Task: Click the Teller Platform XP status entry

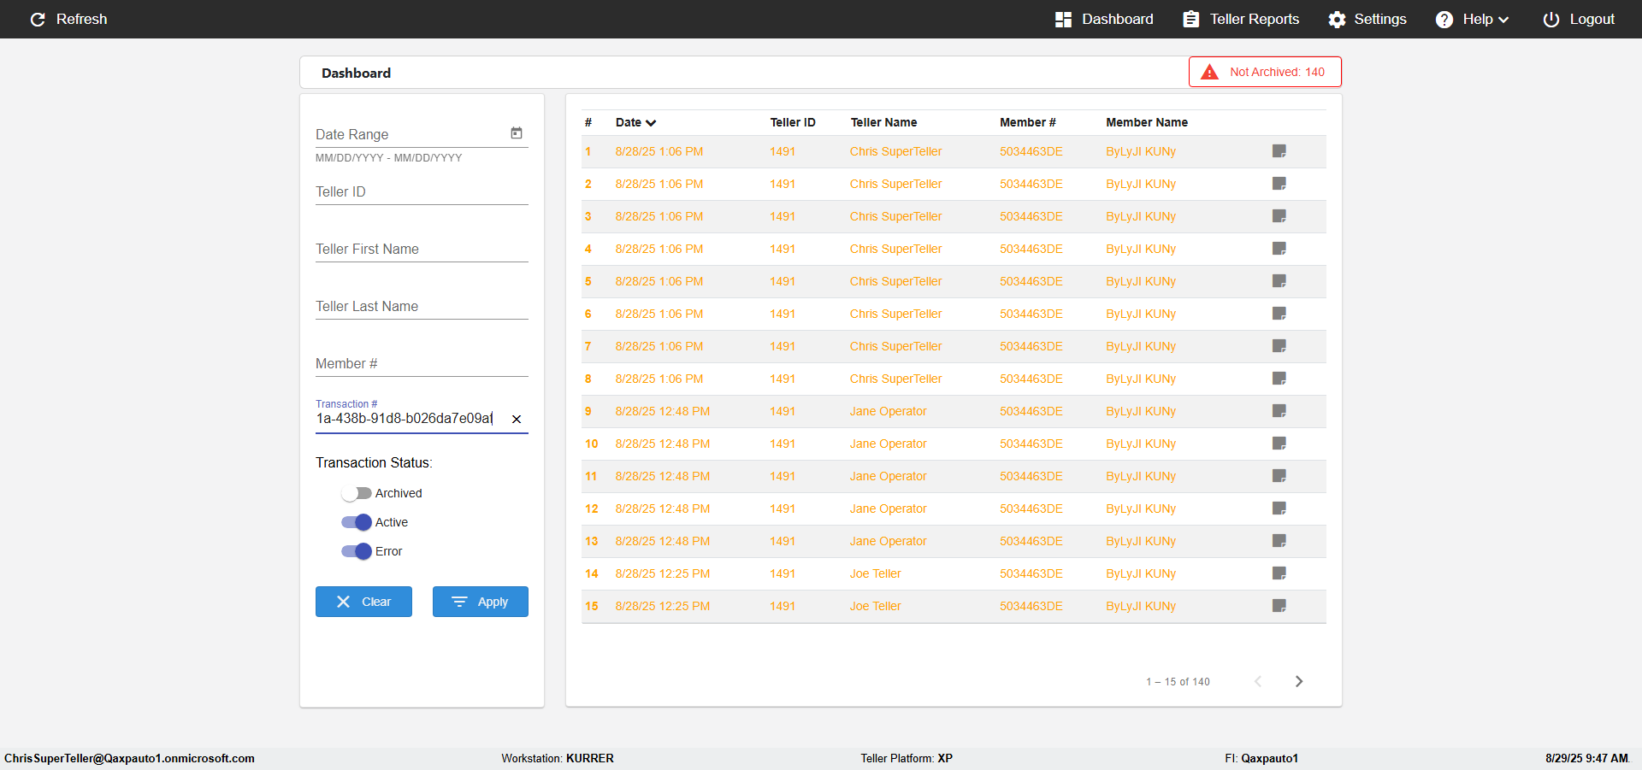Action: click(907, 758)
